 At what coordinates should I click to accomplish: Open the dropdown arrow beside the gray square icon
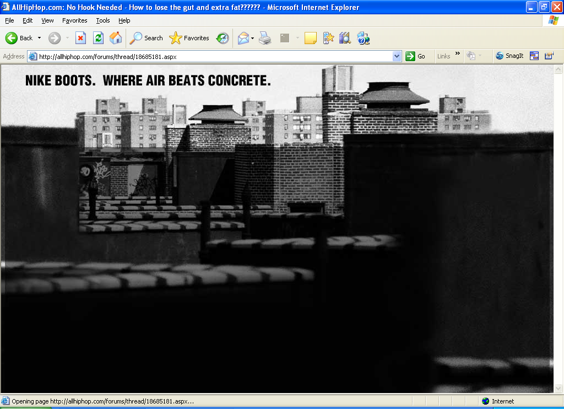pos(297,38)
